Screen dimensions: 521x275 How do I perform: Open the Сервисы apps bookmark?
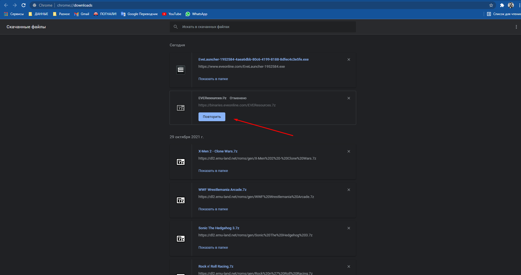click(x=14, y=14)
